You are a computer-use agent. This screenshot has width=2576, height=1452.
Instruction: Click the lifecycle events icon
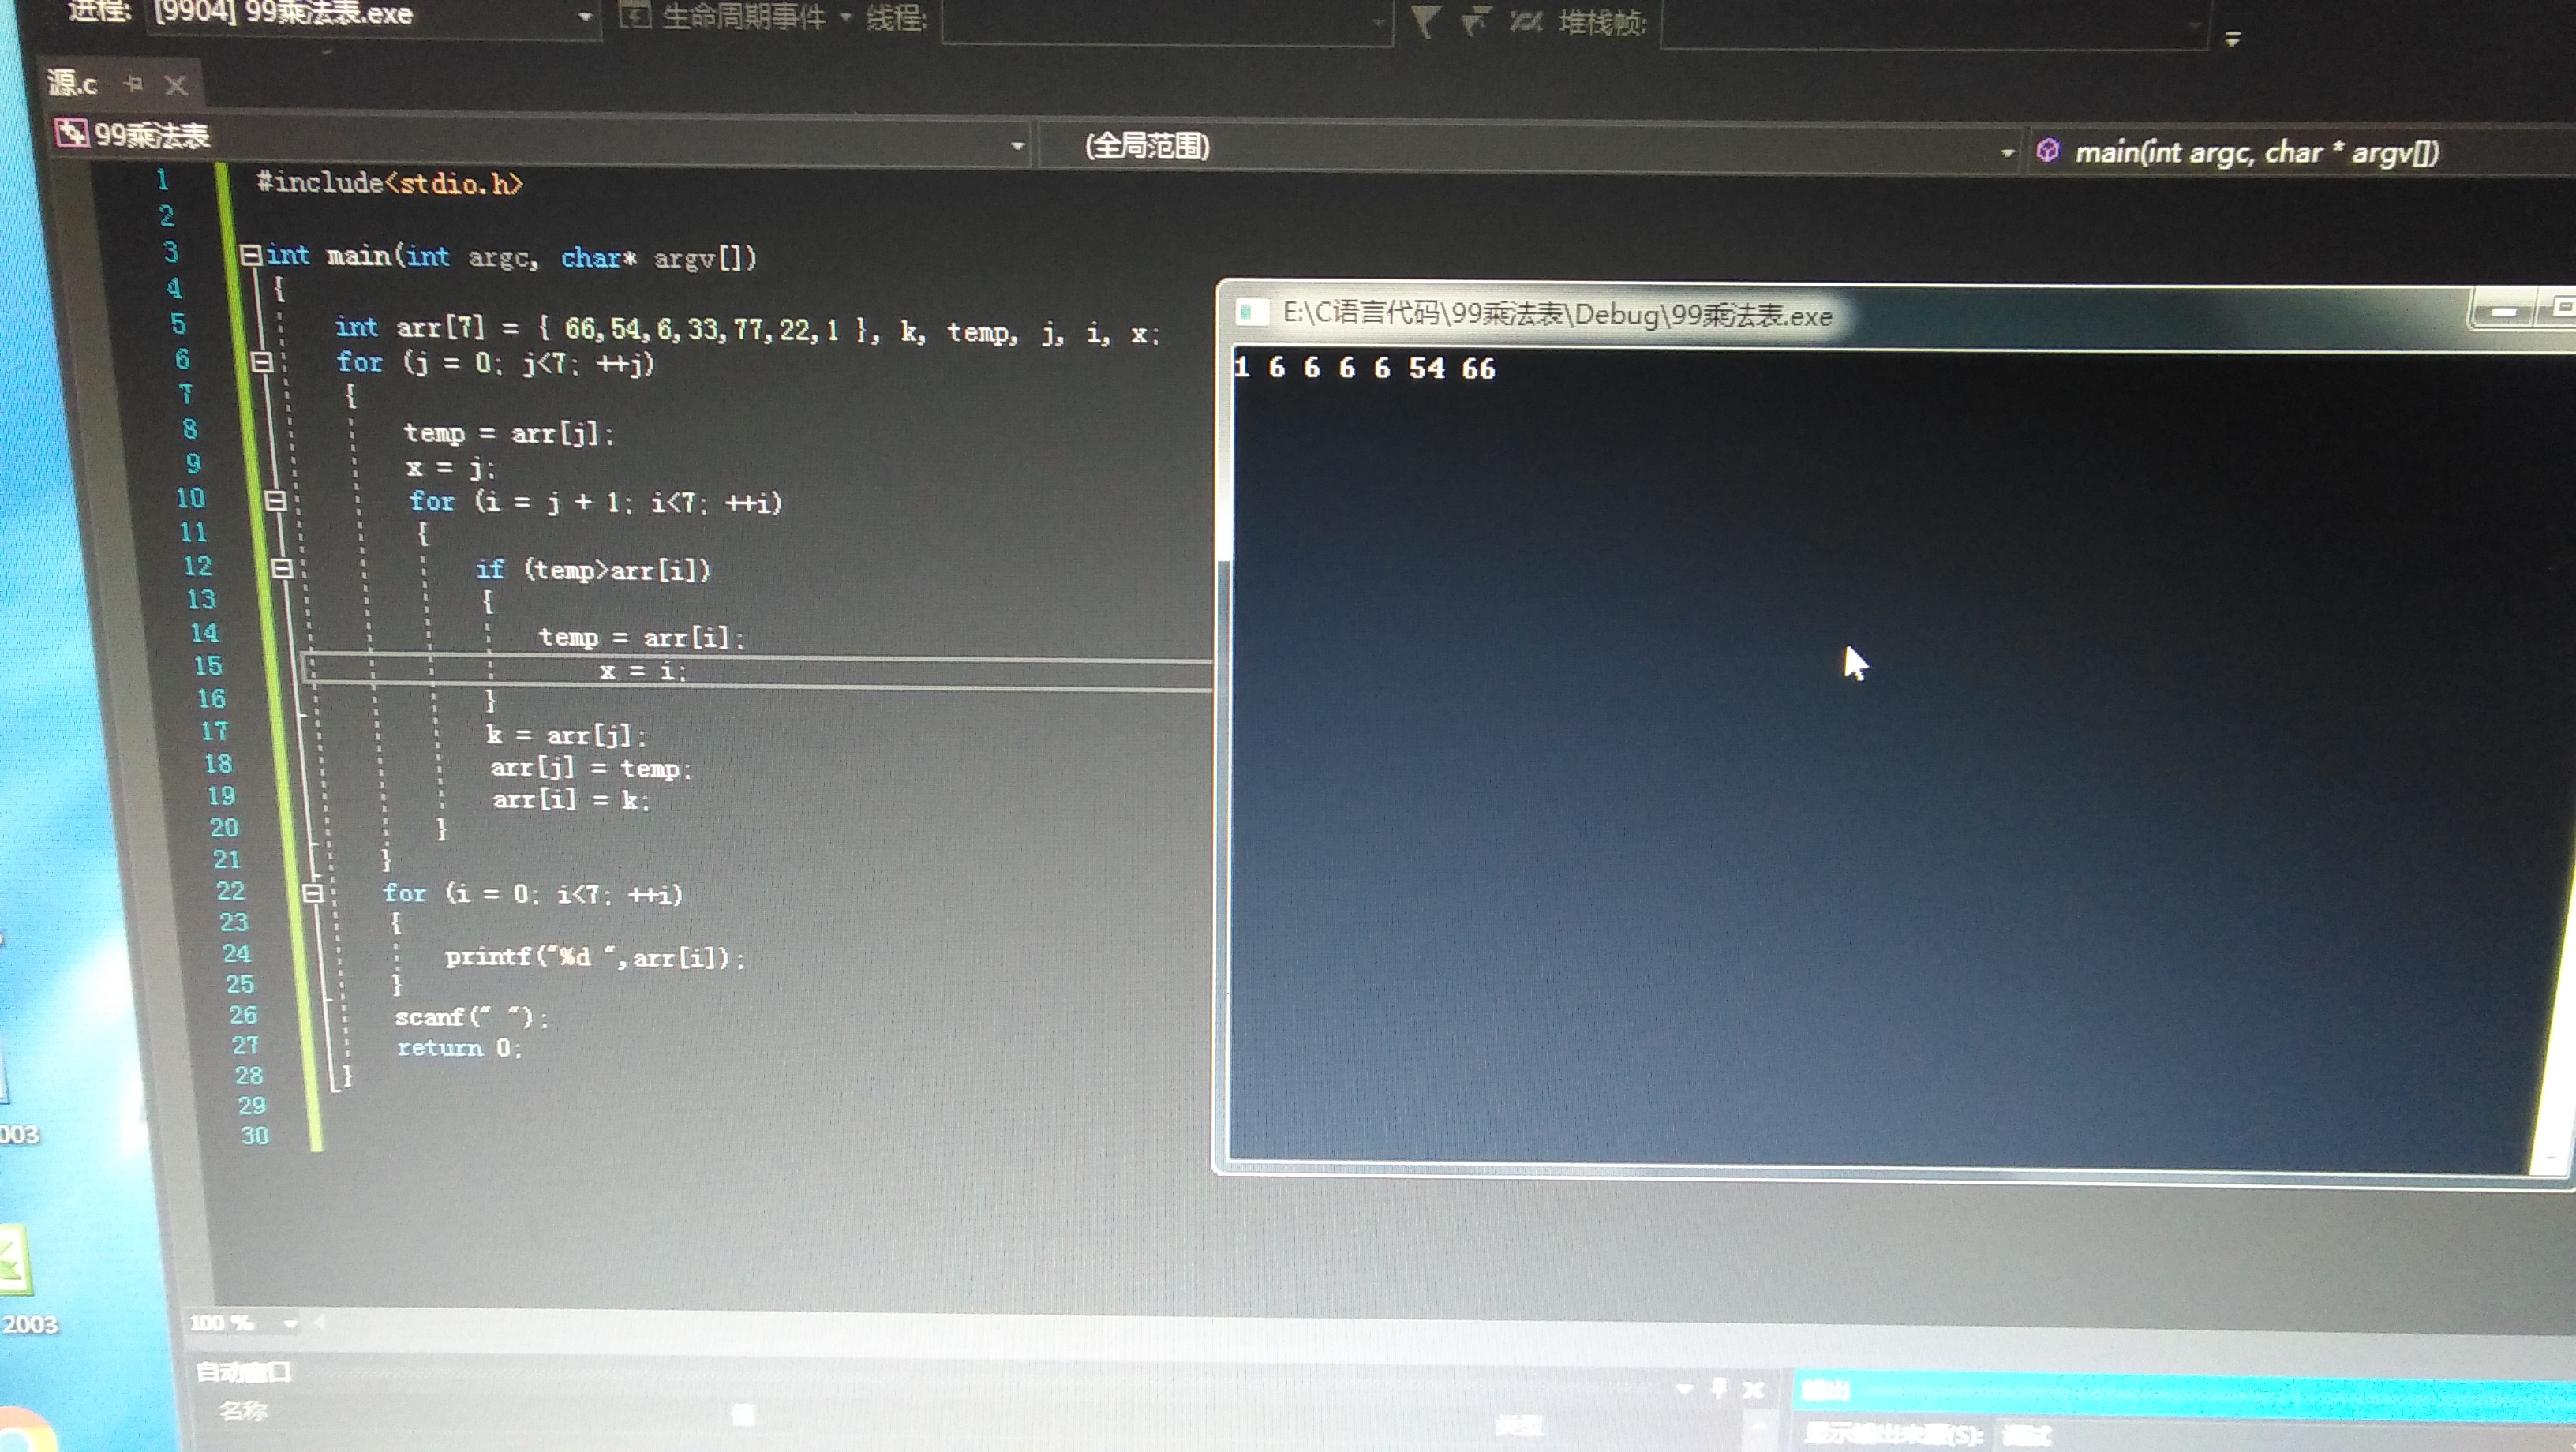click(x=634, y=15)
